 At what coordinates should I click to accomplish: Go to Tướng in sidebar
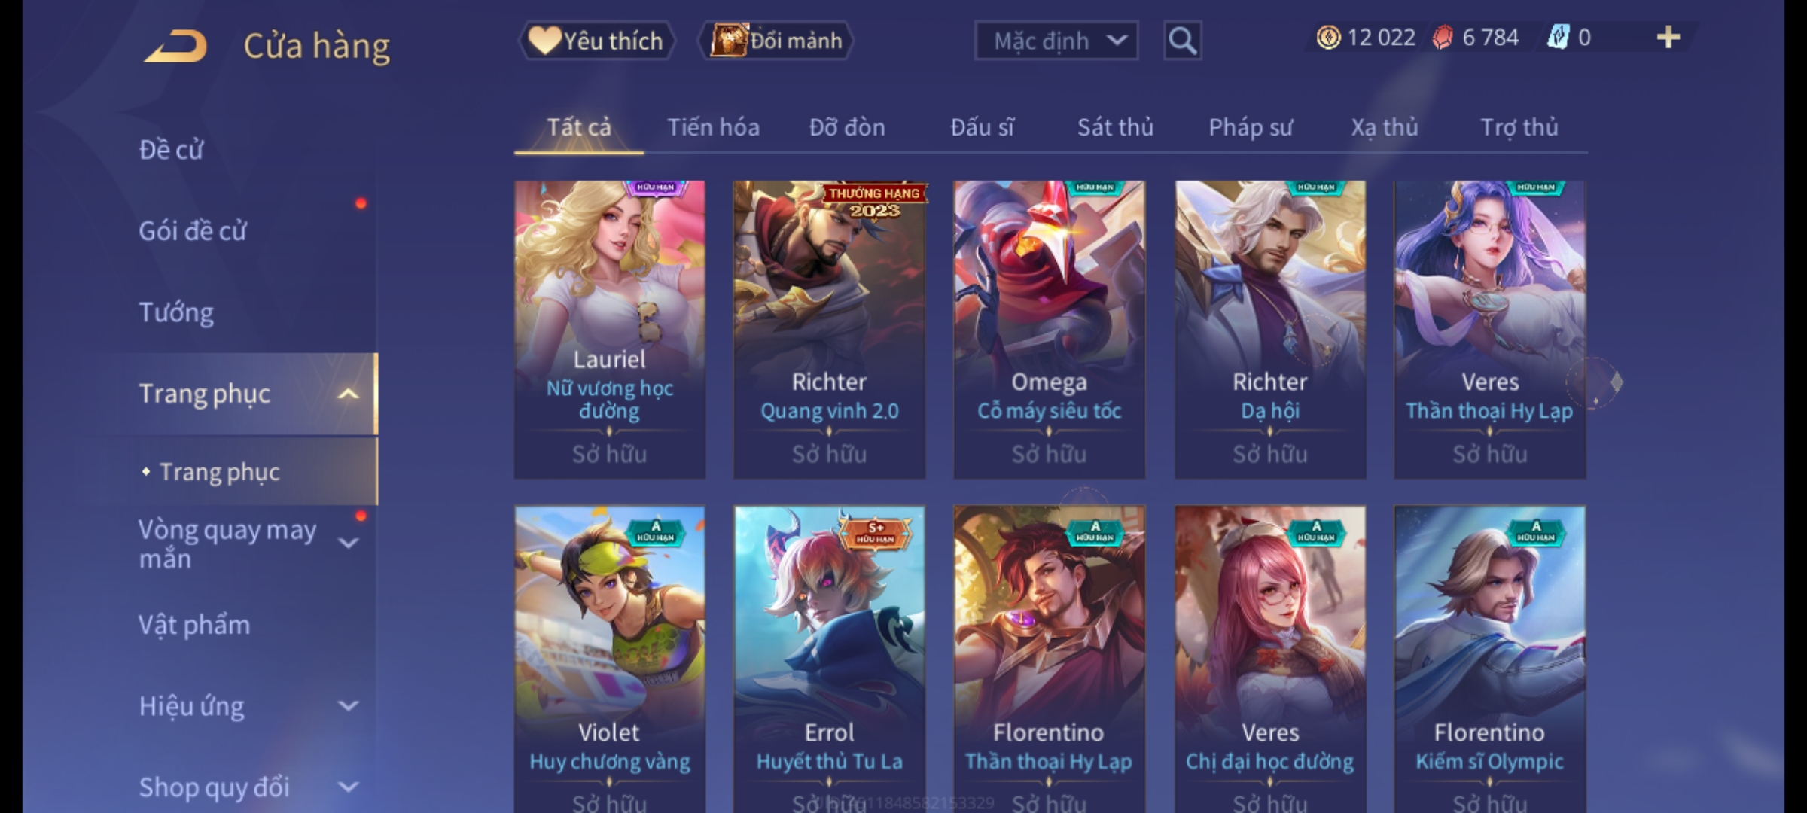click(x=176, y=312)
